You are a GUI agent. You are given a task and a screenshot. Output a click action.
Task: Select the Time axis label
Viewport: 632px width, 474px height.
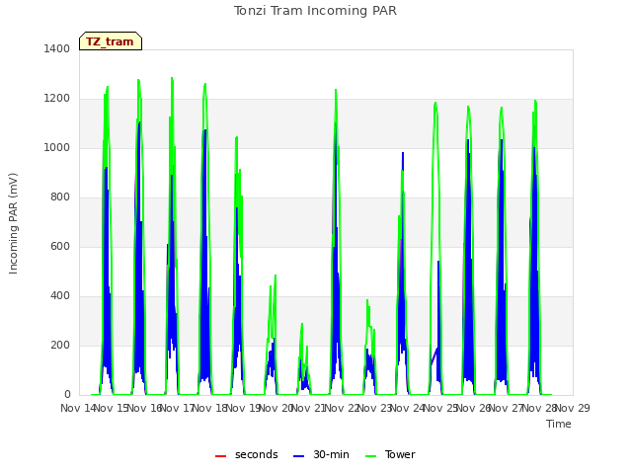(x=559, y=424)
